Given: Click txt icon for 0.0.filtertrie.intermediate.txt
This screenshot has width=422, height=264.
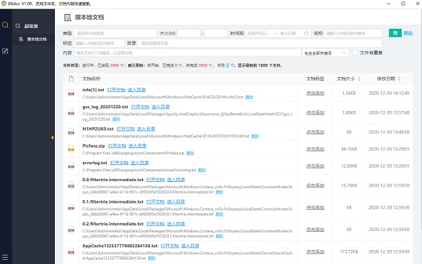Looking at the screenshot, I should tap(71, 185).
